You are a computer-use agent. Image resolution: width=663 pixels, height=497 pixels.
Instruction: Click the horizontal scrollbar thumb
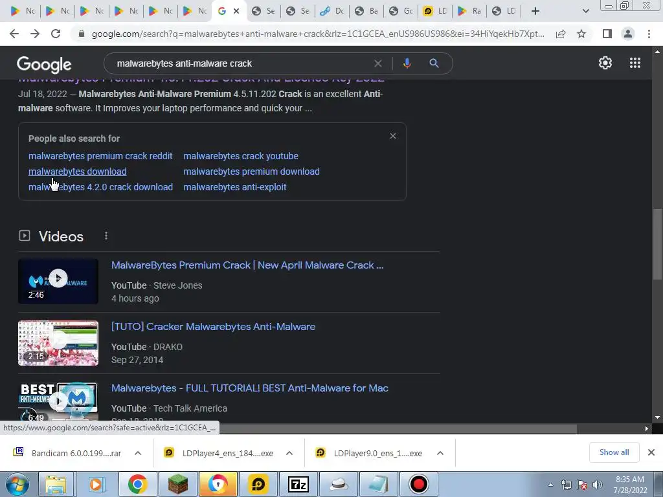pos(398,428)
